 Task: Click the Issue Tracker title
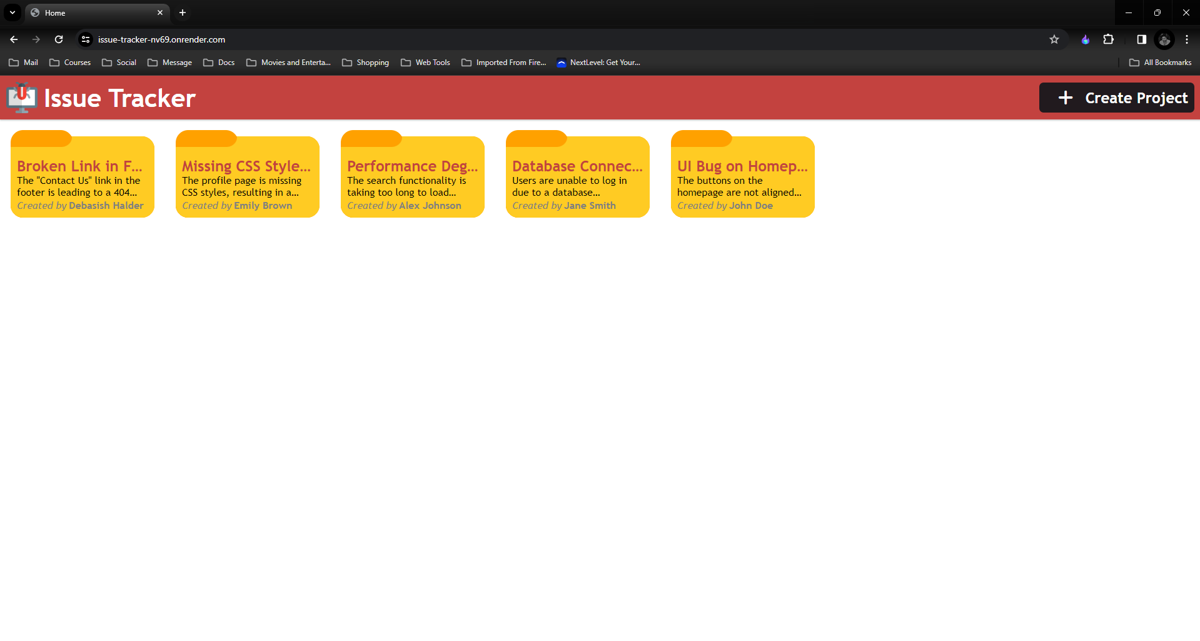(x=120, y=98)
